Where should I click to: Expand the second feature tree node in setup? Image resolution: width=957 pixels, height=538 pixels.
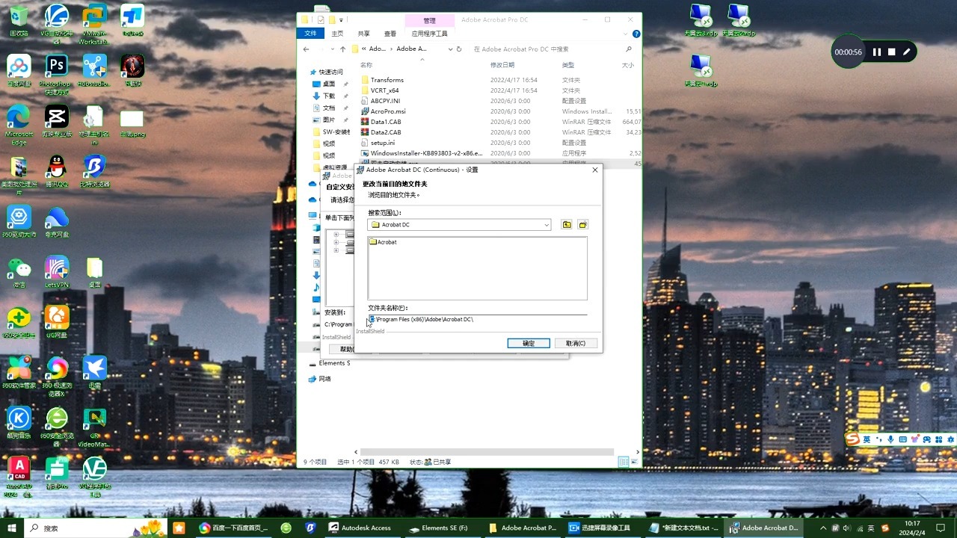point(336,243)
